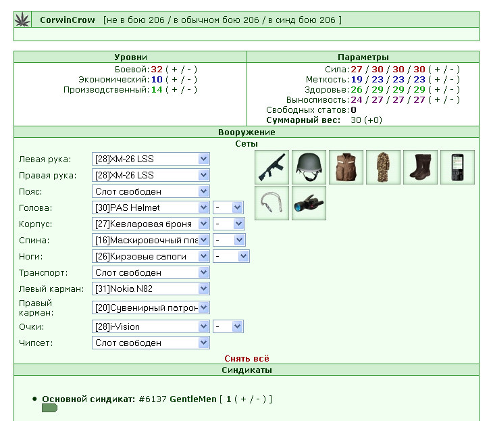Click the kirza boots icon
This screenshot has width=491, height=421.
pos(420,167)
